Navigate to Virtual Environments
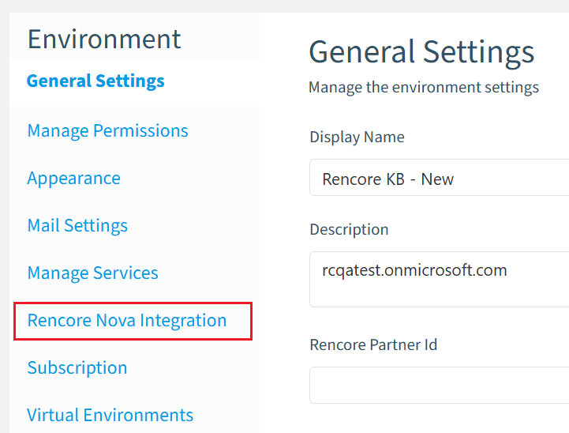Viewport: 569px width, 433px height. (x=110, y=415)
